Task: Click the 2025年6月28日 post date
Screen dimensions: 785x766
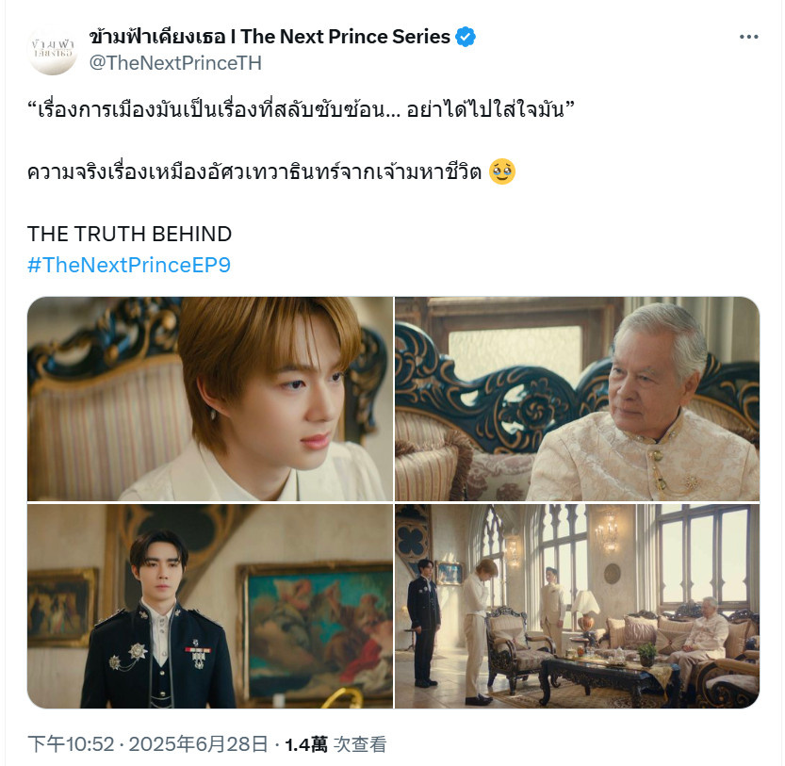Action: pos(199,744)
